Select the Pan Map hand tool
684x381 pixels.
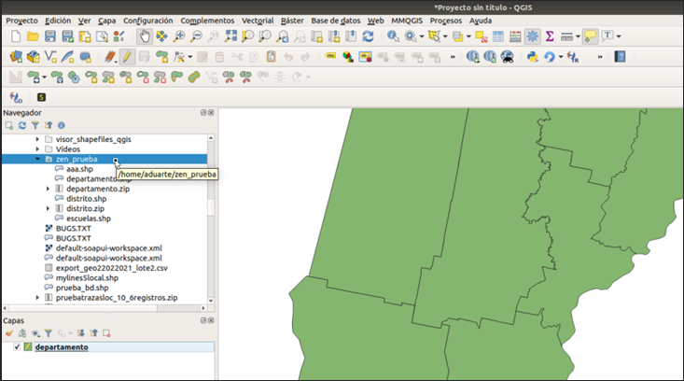[145, 36]
